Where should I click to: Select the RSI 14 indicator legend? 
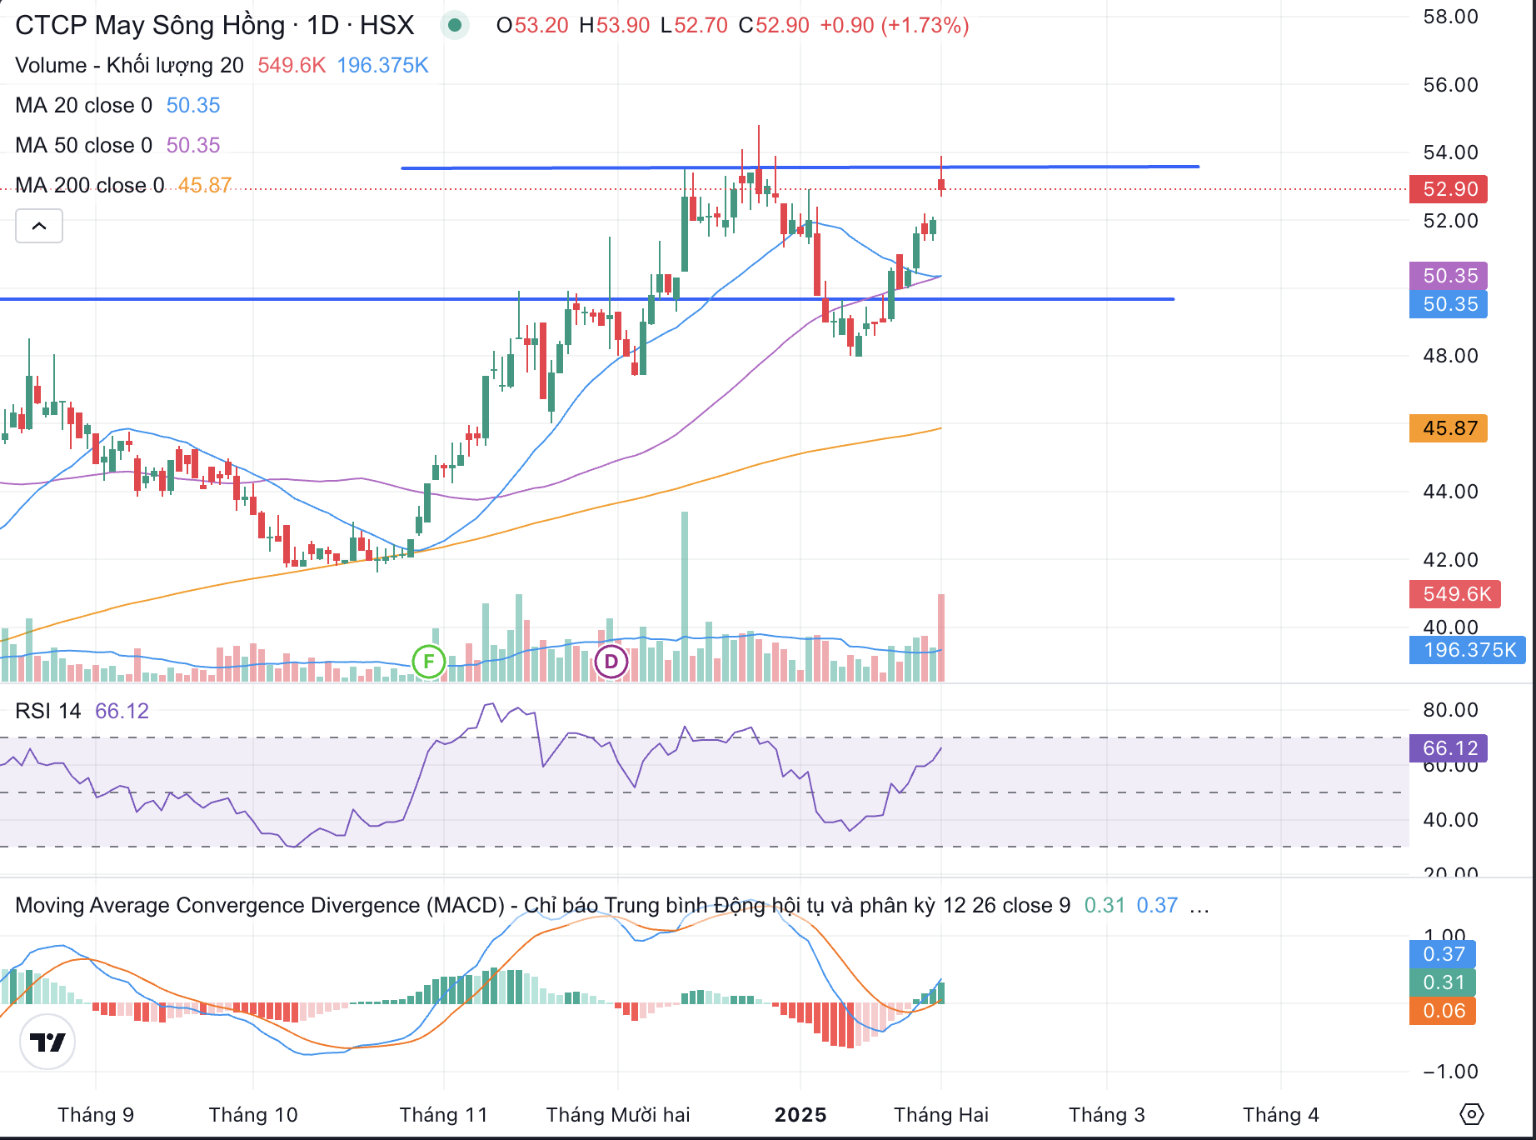(48, 711)
